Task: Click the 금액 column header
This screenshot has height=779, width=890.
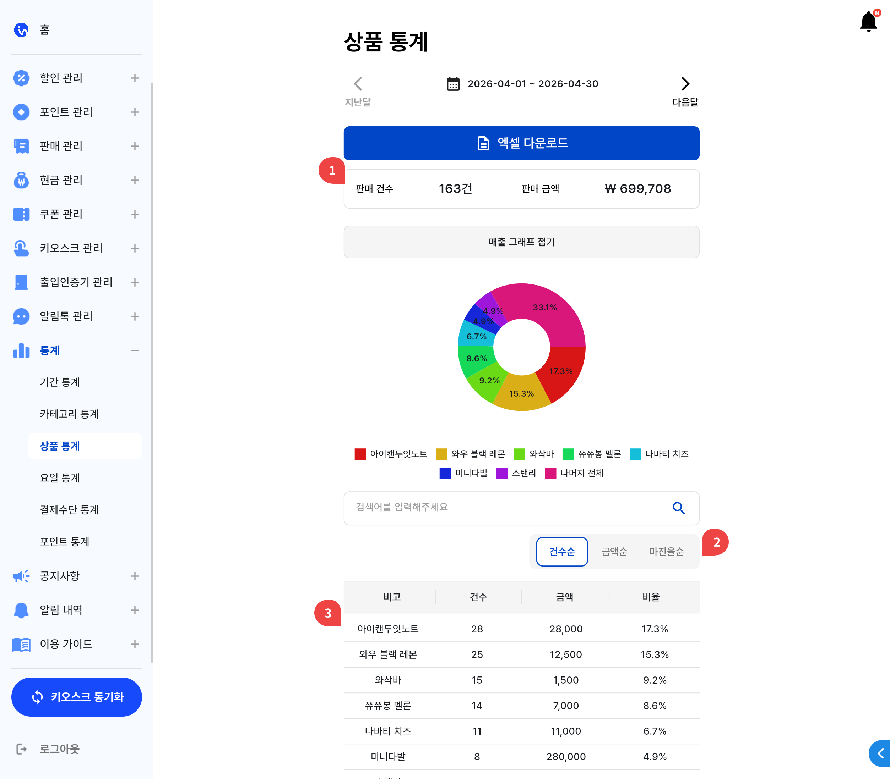Action: pos(564,597)
